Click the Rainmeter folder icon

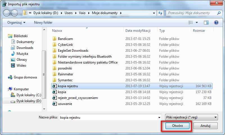[55, 74]
